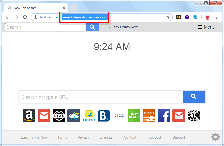Open the Weather shortcut tile
The height and width of the screenshot is (146, 224).
pyautogui.click(x=74, y=115)
